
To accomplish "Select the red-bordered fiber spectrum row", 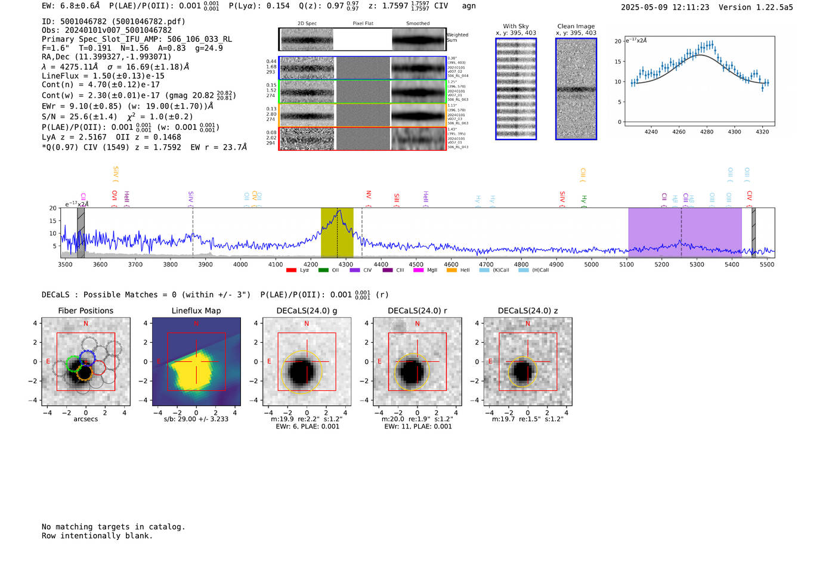I will [362, 138].
